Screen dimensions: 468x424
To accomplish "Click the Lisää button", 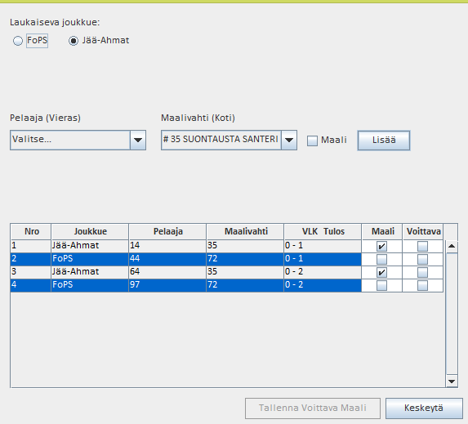I will 384,140.
